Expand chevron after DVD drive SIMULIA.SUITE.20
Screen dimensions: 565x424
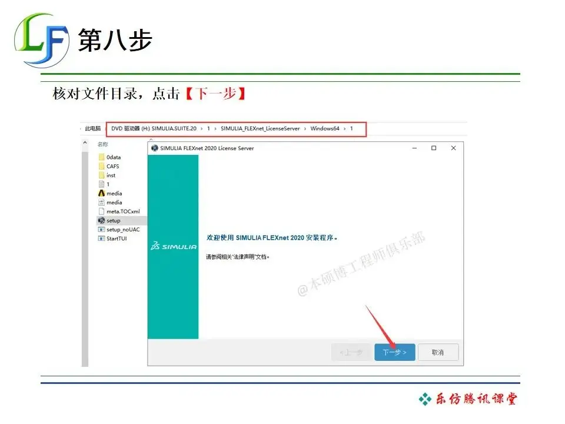click(201, 129)
